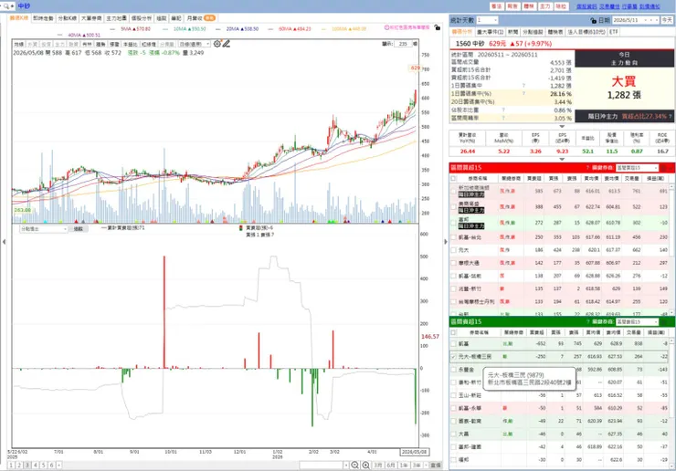Click the stepper icon beside display count 235
676x471 pixels.
point(415,44)
